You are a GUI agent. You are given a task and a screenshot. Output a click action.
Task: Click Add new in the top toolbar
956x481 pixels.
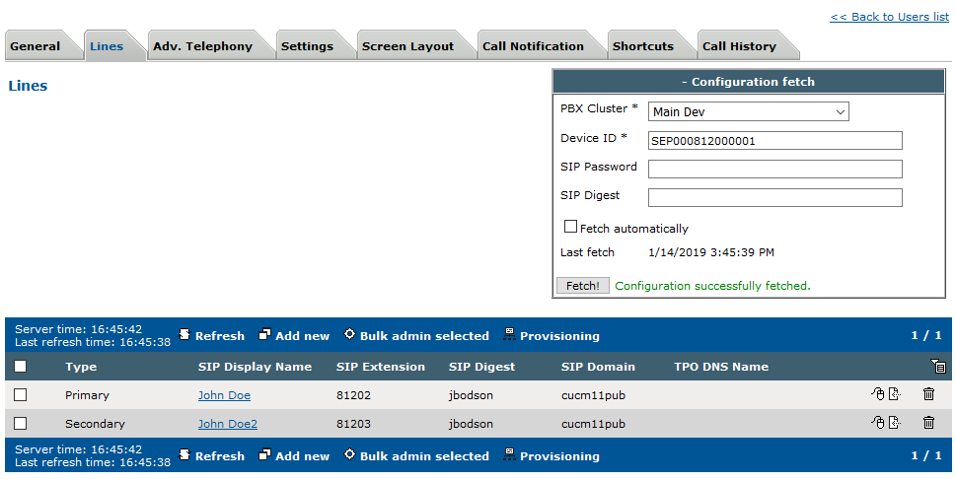pyautogui.click(x=294, y=335)
